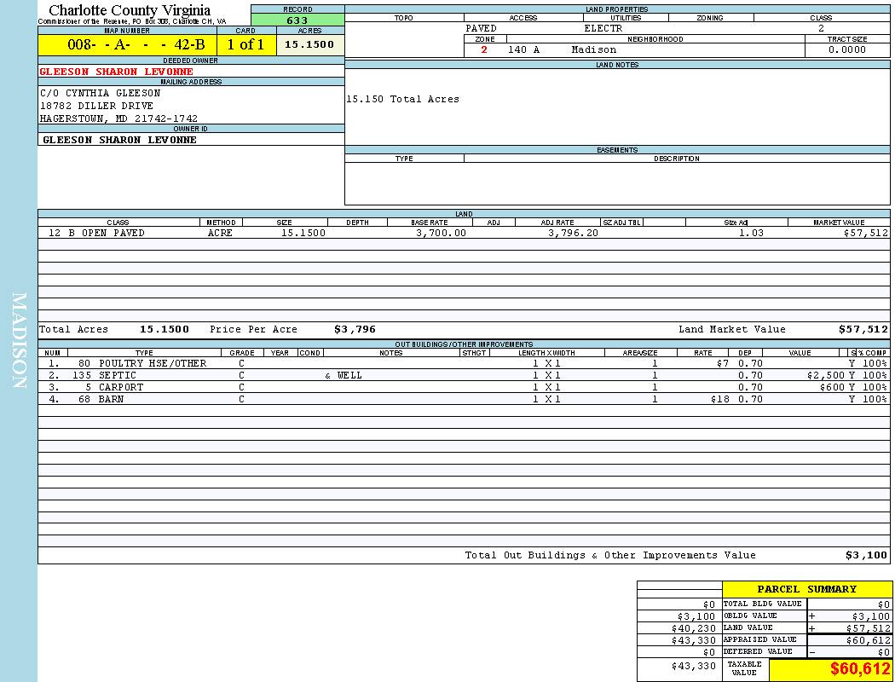Select the red deeded owner name Gleeson Sharon Levonne

[117, 72]
